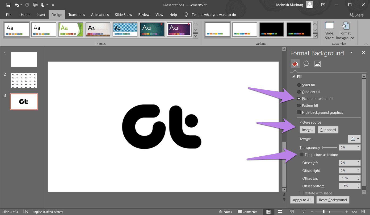Click the Clipboard picture source button
The height and width of the screenshot is (215, 370).
328,130
